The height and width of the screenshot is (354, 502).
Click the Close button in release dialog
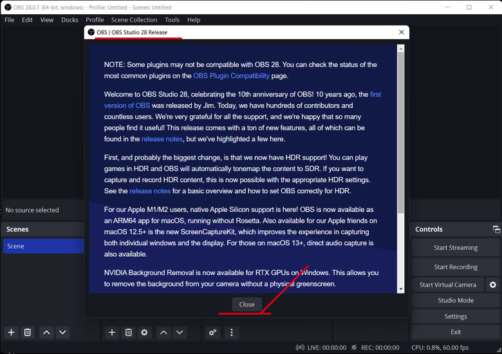coord(247,304)
